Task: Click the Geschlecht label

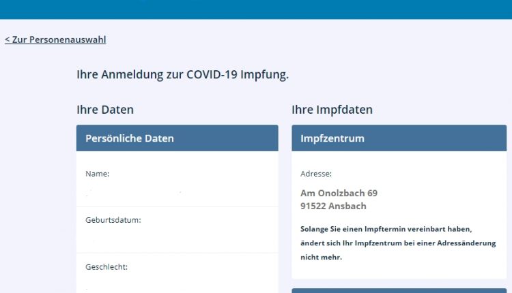Action: pos(106,266)
